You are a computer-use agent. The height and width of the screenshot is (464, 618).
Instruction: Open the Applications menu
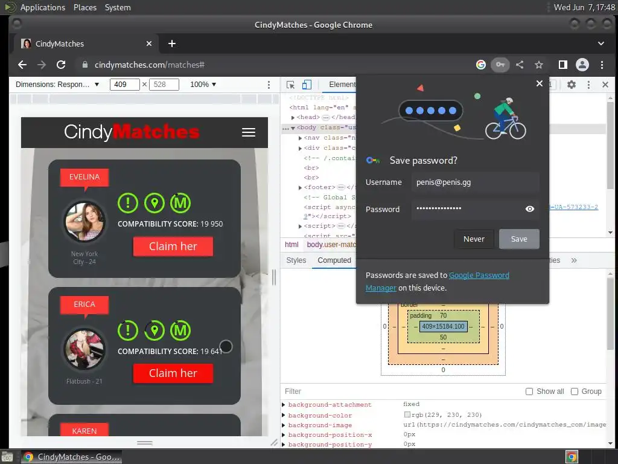(x=43, y=7)
